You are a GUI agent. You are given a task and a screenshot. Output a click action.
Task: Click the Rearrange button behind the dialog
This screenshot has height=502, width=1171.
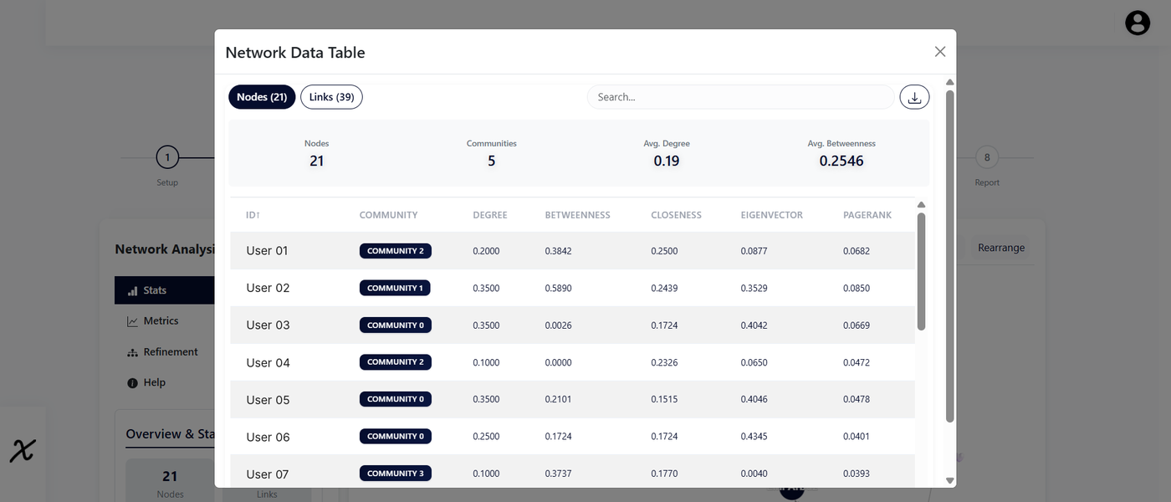click(x=1001, y=248)
